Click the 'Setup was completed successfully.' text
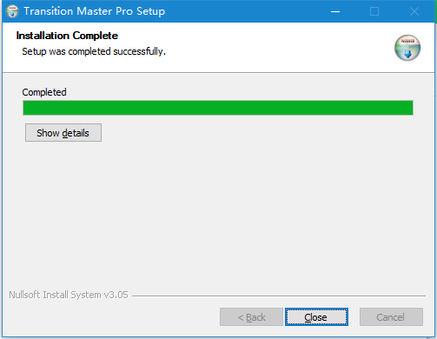 pos(94,51)
